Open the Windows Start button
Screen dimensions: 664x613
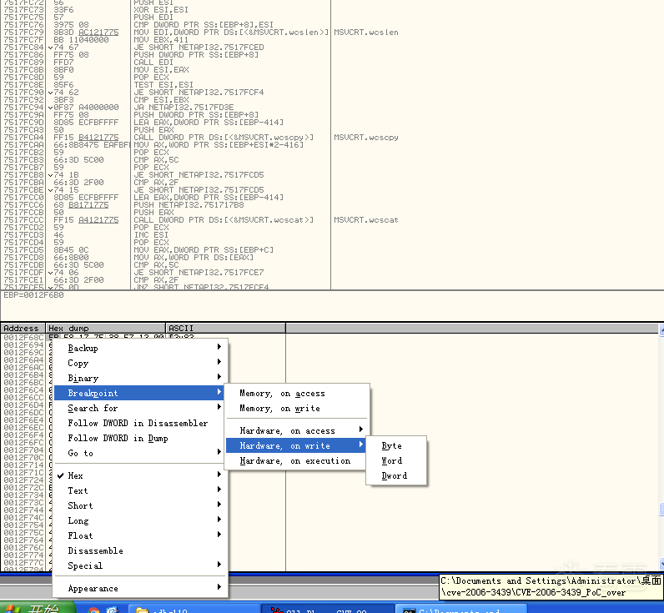pyautogui.click(x=38, y=608)
